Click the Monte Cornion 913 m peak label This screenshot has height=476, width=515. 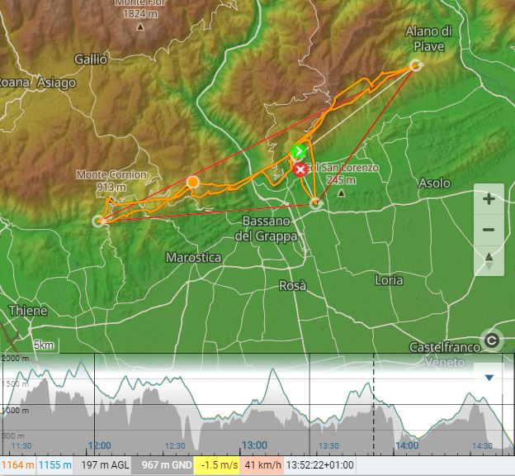[111, 181]
